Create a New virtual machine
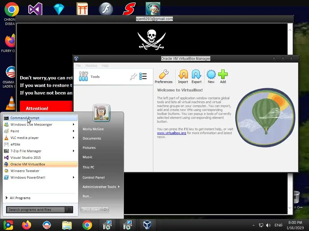 (211, 77)
